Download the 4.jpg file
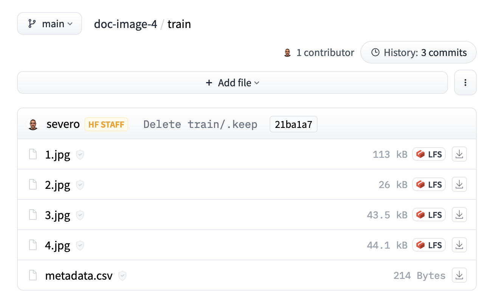 click(459, 245)
